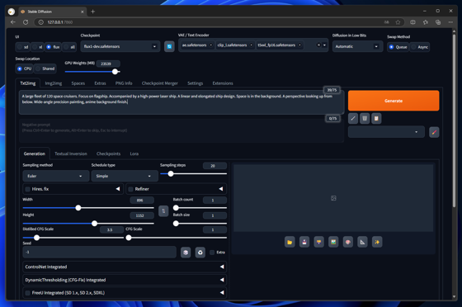Open the Extensions tab

pos(223,83)
